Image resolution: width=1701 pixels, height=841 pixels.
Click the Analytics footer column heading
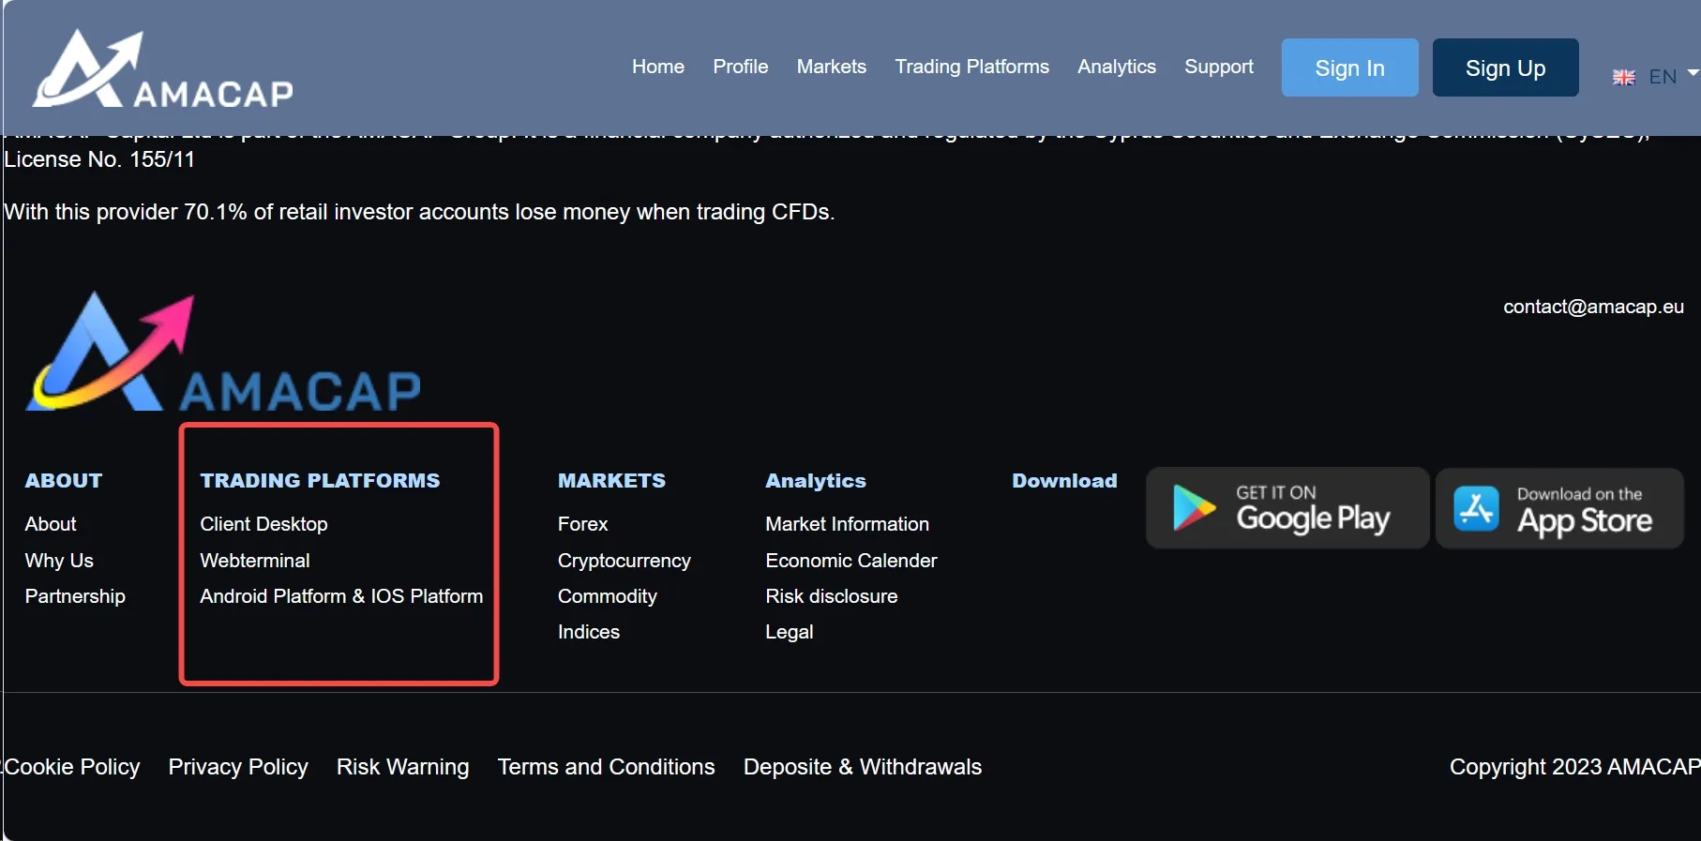click(x=816, y=481)
